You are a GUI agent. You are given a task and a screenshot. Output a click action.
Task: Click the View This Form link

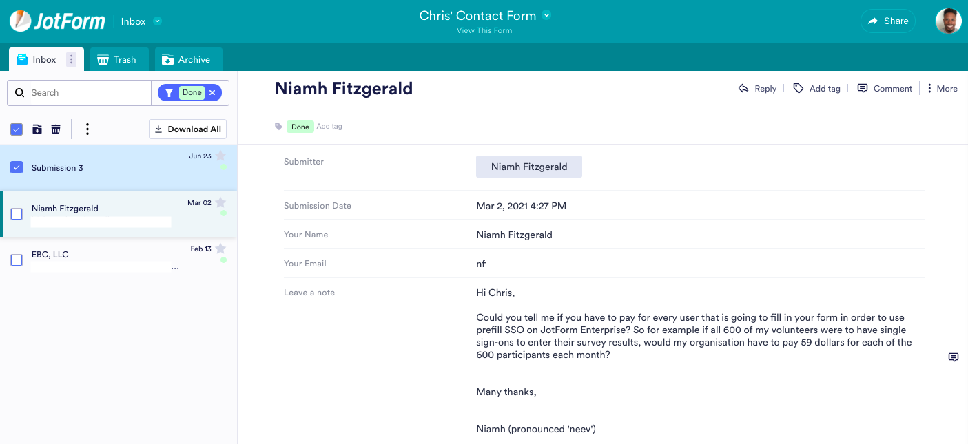(484, 30)
